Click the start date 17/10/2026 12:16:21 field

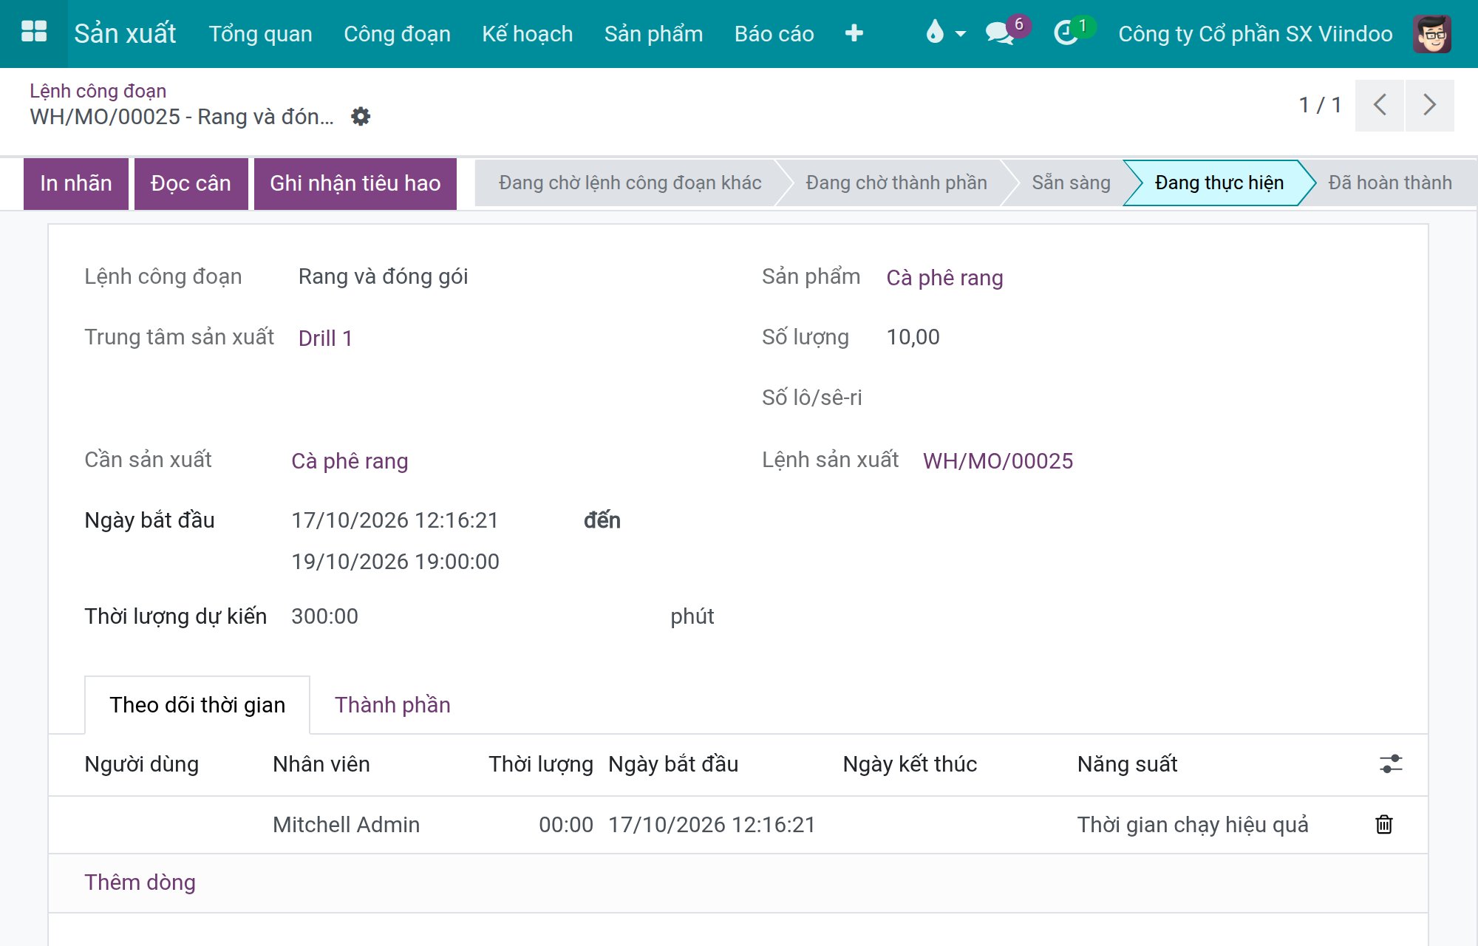click(395, 520)
